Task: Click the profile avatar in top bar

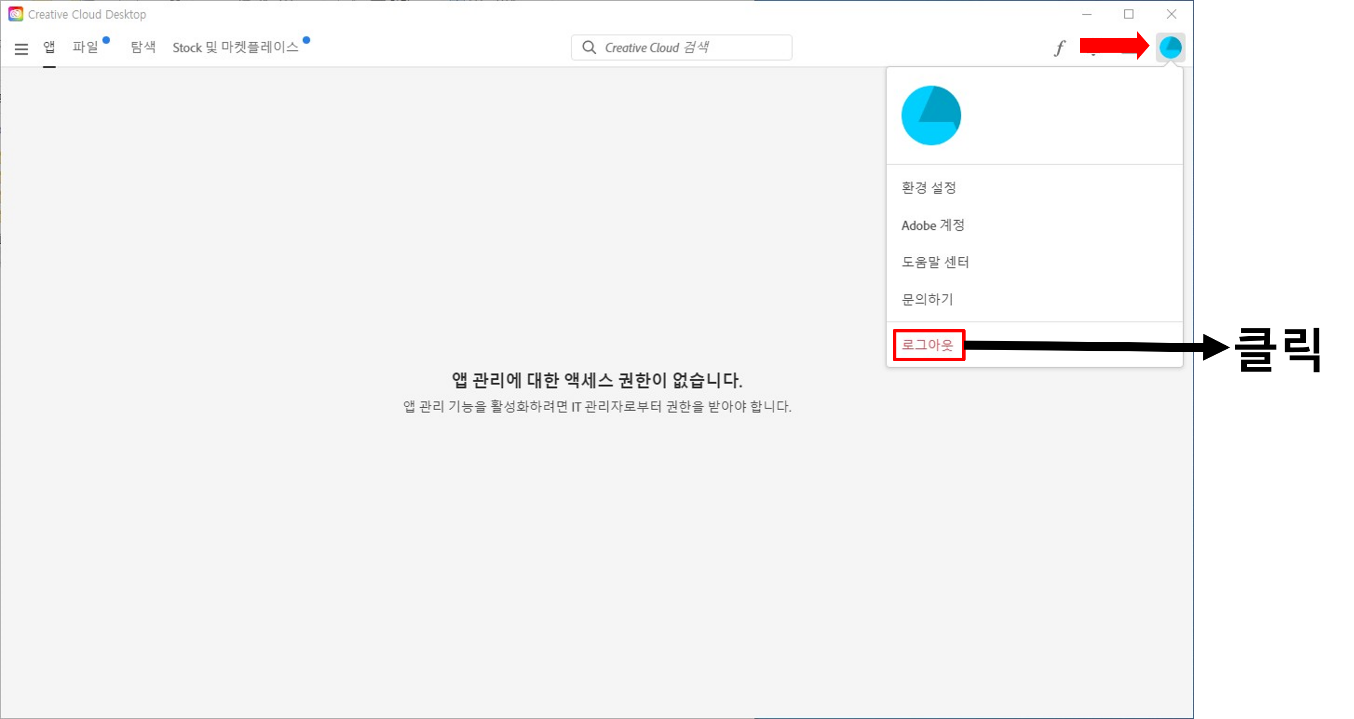Action: [1170, 47]
